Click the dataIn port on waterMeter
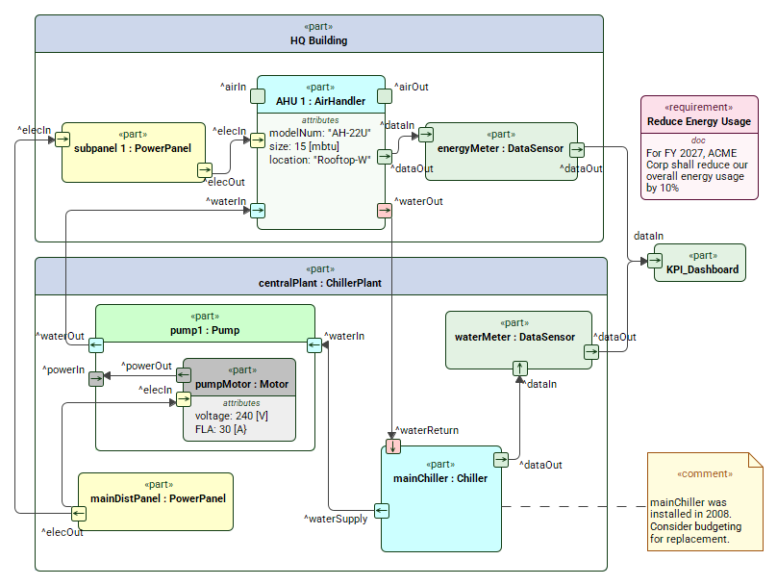This screenshot has width=777, height=585. pyautogui.click(x=520, y=369)
